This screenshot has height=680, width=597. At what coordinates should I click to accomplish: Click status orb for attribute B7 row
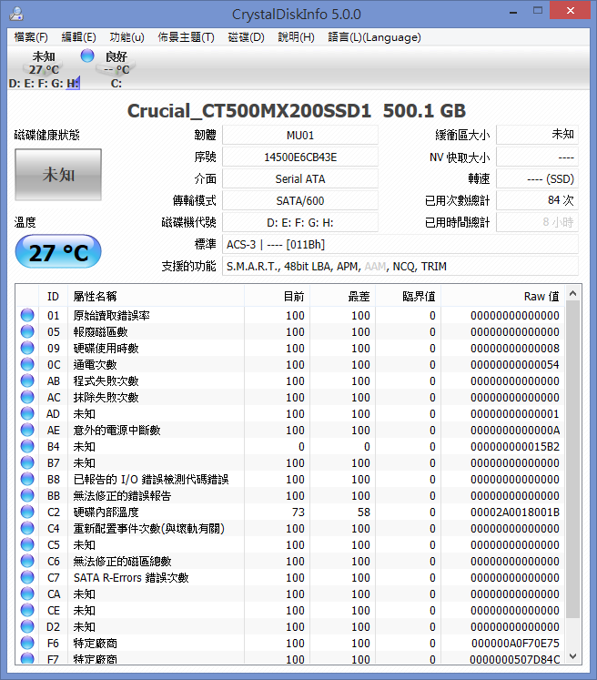[x=27, y=462]
